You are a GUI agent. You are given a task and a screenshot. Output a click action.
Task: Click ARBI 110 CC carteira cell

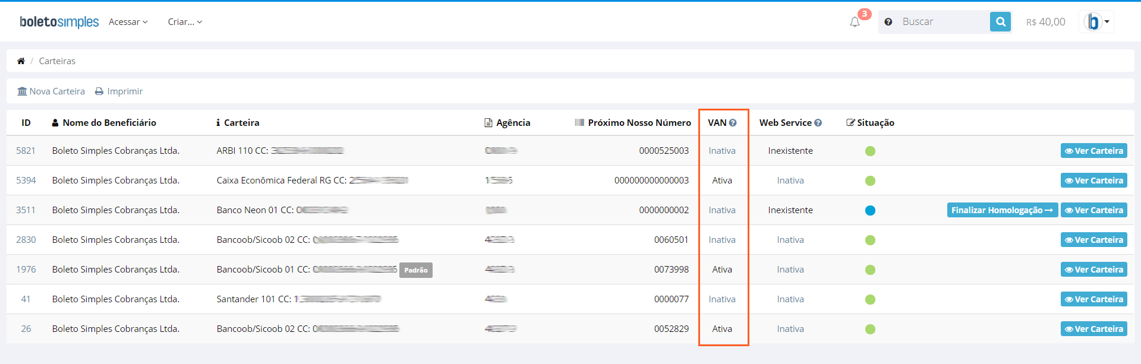pos(280,151)
